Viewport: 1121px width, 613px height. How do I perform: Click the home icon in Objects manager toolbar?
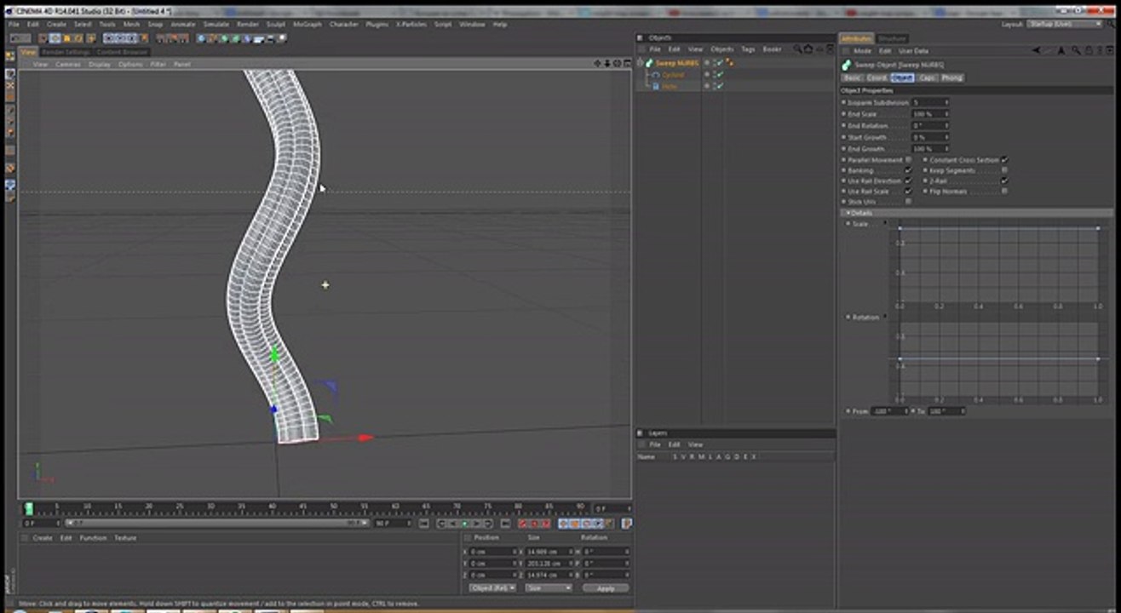coord(808,49)
